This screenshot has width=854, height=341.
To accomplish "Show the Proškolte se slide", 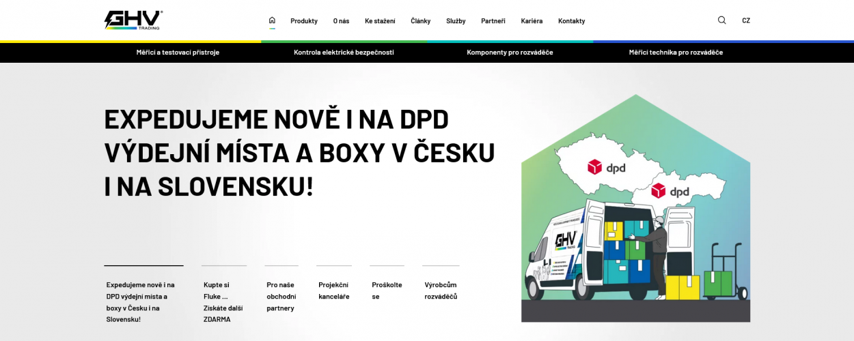I will coord(387,284).
